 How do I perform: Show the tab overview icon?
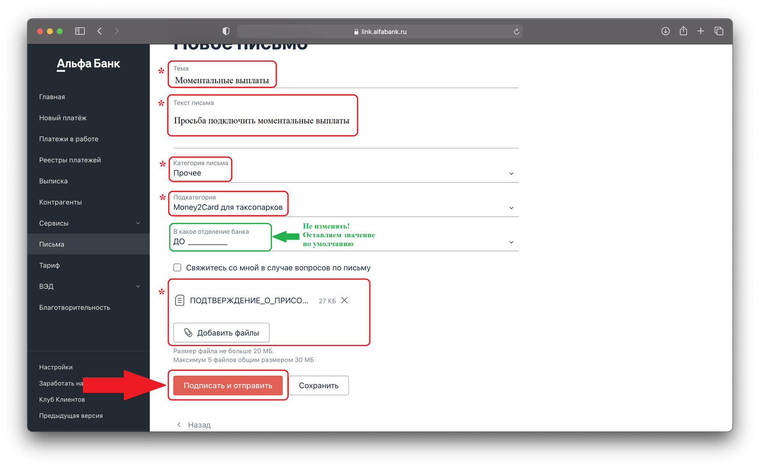(x=719, y=31)
